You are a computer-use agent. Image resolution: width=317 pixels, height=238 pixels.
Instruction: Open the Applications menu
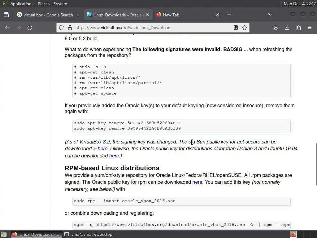[x=22, y=4]
